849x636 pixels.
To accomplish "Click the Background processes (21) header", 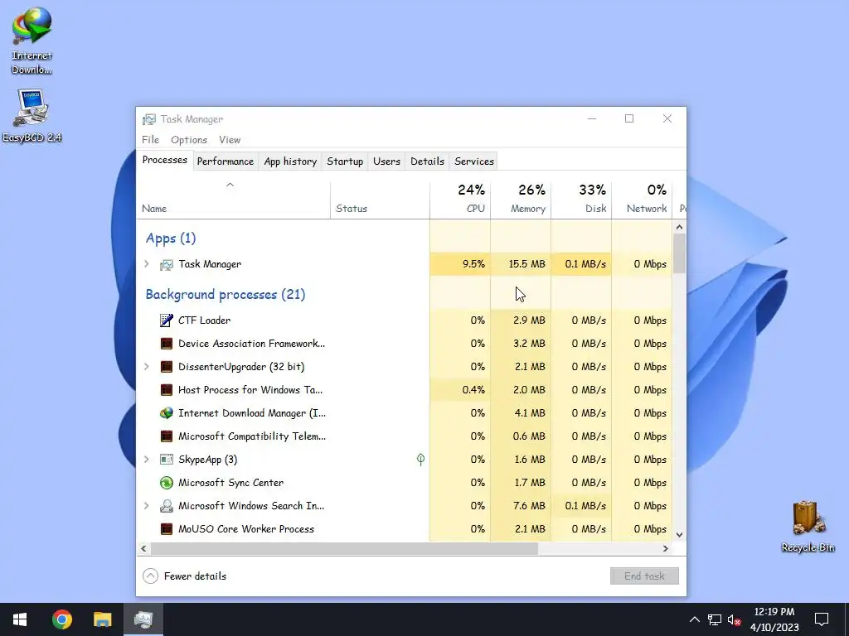I will (x=226, y=295).
